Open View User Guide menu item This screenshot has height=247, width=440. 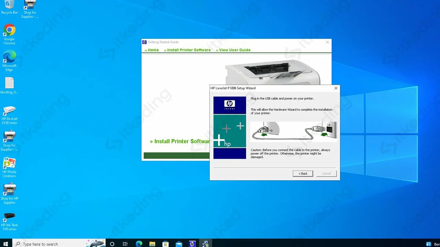coord(233,50)
